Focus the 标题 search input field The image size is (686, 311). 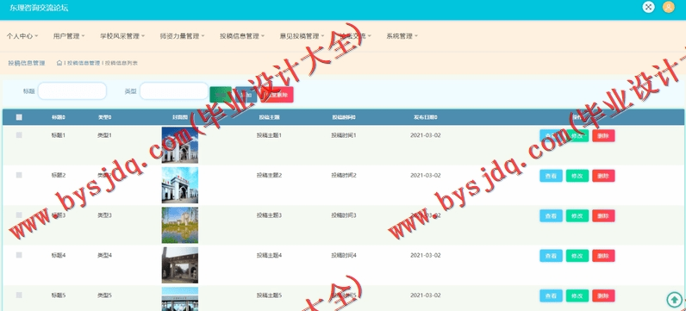pos(72,91)
